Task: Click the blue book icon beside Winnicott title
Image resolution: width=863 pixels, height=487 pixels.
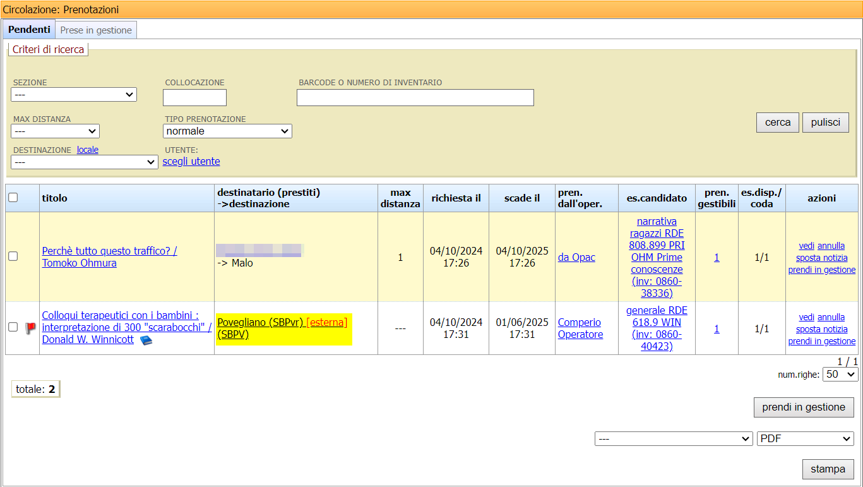Action: point(146,340)
